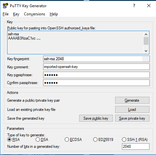Image resolution: width=156 pixels, height=155 pixels.
Task: Click Save public key button
Action: (x=96, y=118)
